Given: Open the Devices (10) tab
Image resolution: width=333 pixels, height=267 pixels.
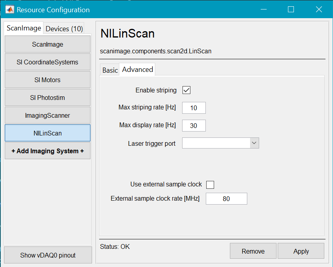Looking at the screenshot, I should click(x=64, y=28).
